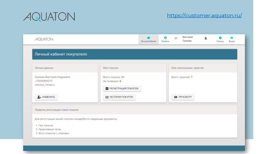
Task: Click the РЕГИСТРАЦИЯ ПОКУПОК button
Action: coord(122,89)
